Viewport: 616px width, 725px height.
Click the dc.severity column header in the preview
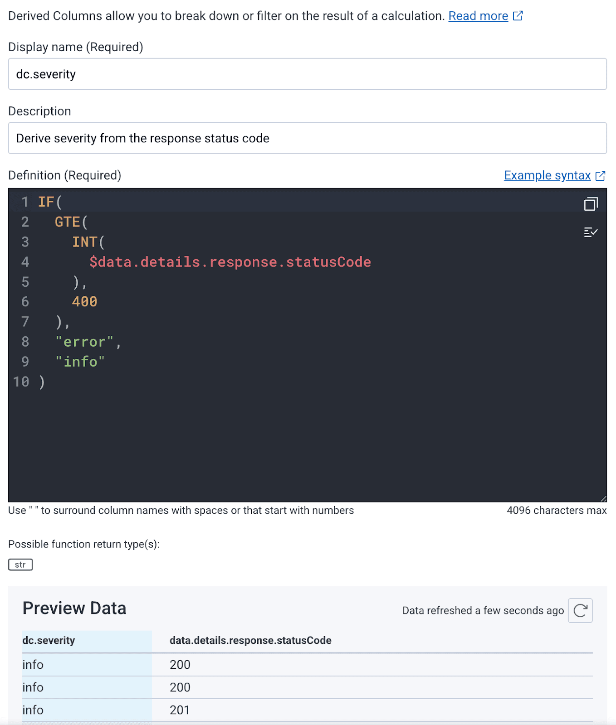pyautogui.click(x=49, y=640)
